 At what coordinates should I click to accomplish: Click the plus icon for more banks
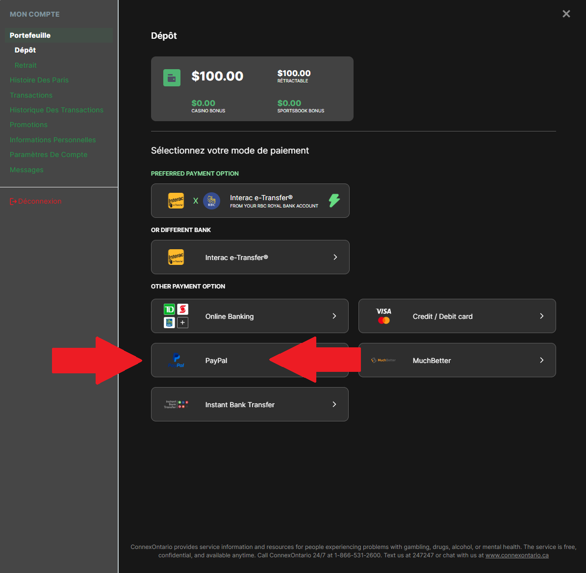click(x=182, y=323)
